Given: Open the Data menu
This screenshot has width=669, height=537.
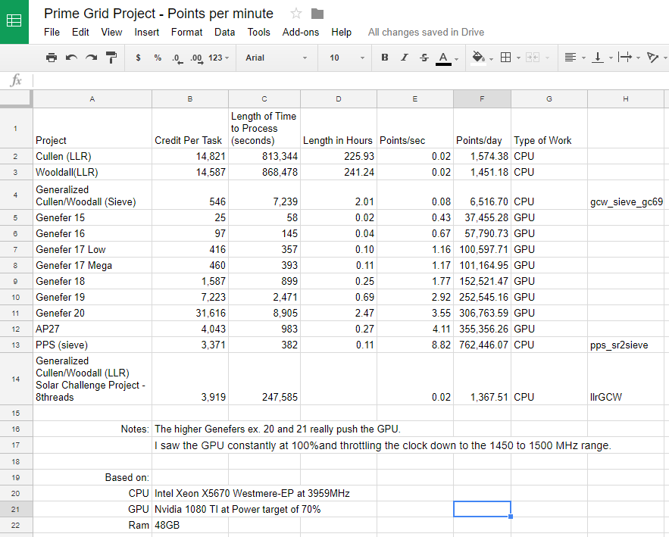Looking at the screenshot, I should (224, 33).
